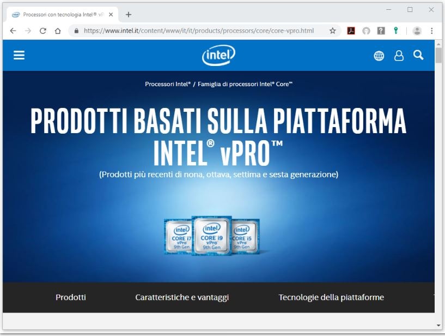Open Chrome three-dot menu
Viewport: 445px width, 336px height.
coord(432,31)
